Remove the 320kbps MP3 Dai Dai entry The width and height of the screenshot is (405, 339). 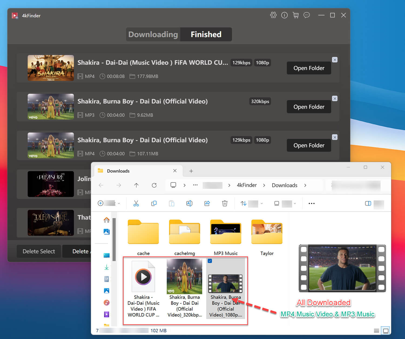[x=335, y=99]
